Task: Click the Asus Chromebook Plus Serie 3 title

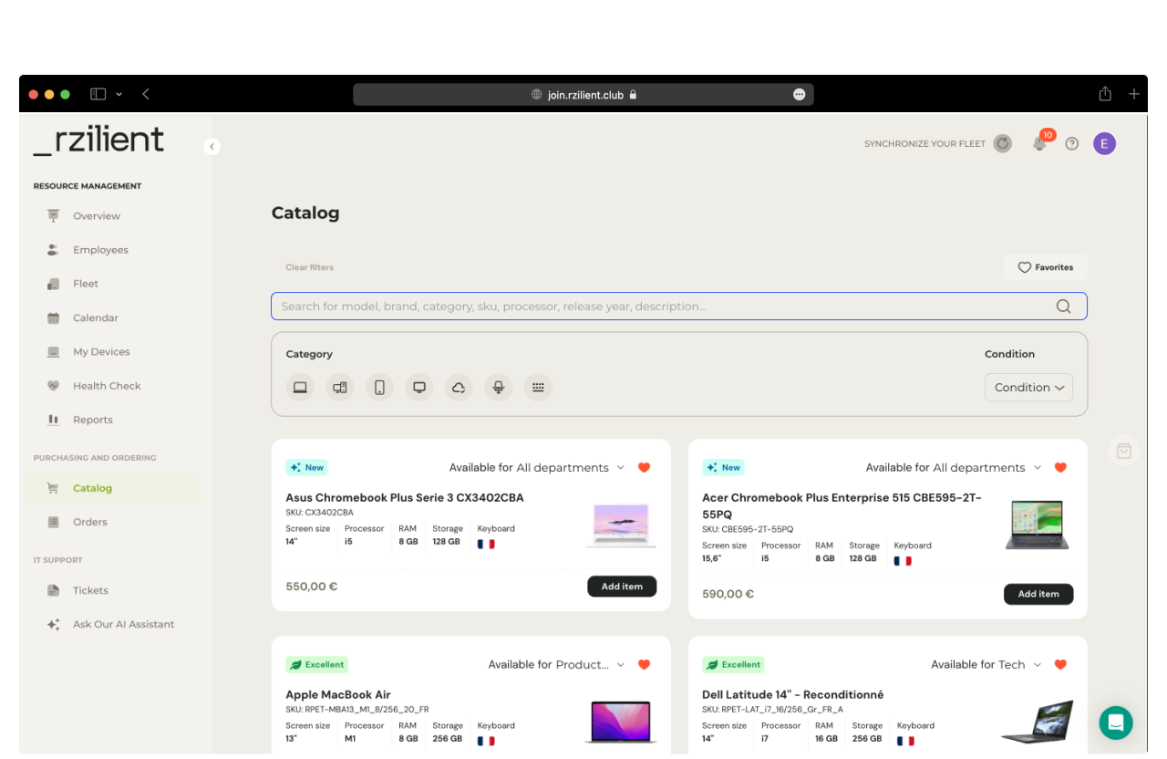Action: coord(405,498)
